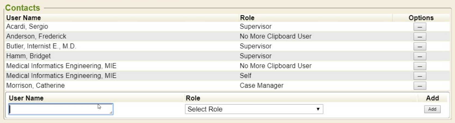Click the Add button for new contact
Viewport: 455px width, 123px height.
point(432,109)
